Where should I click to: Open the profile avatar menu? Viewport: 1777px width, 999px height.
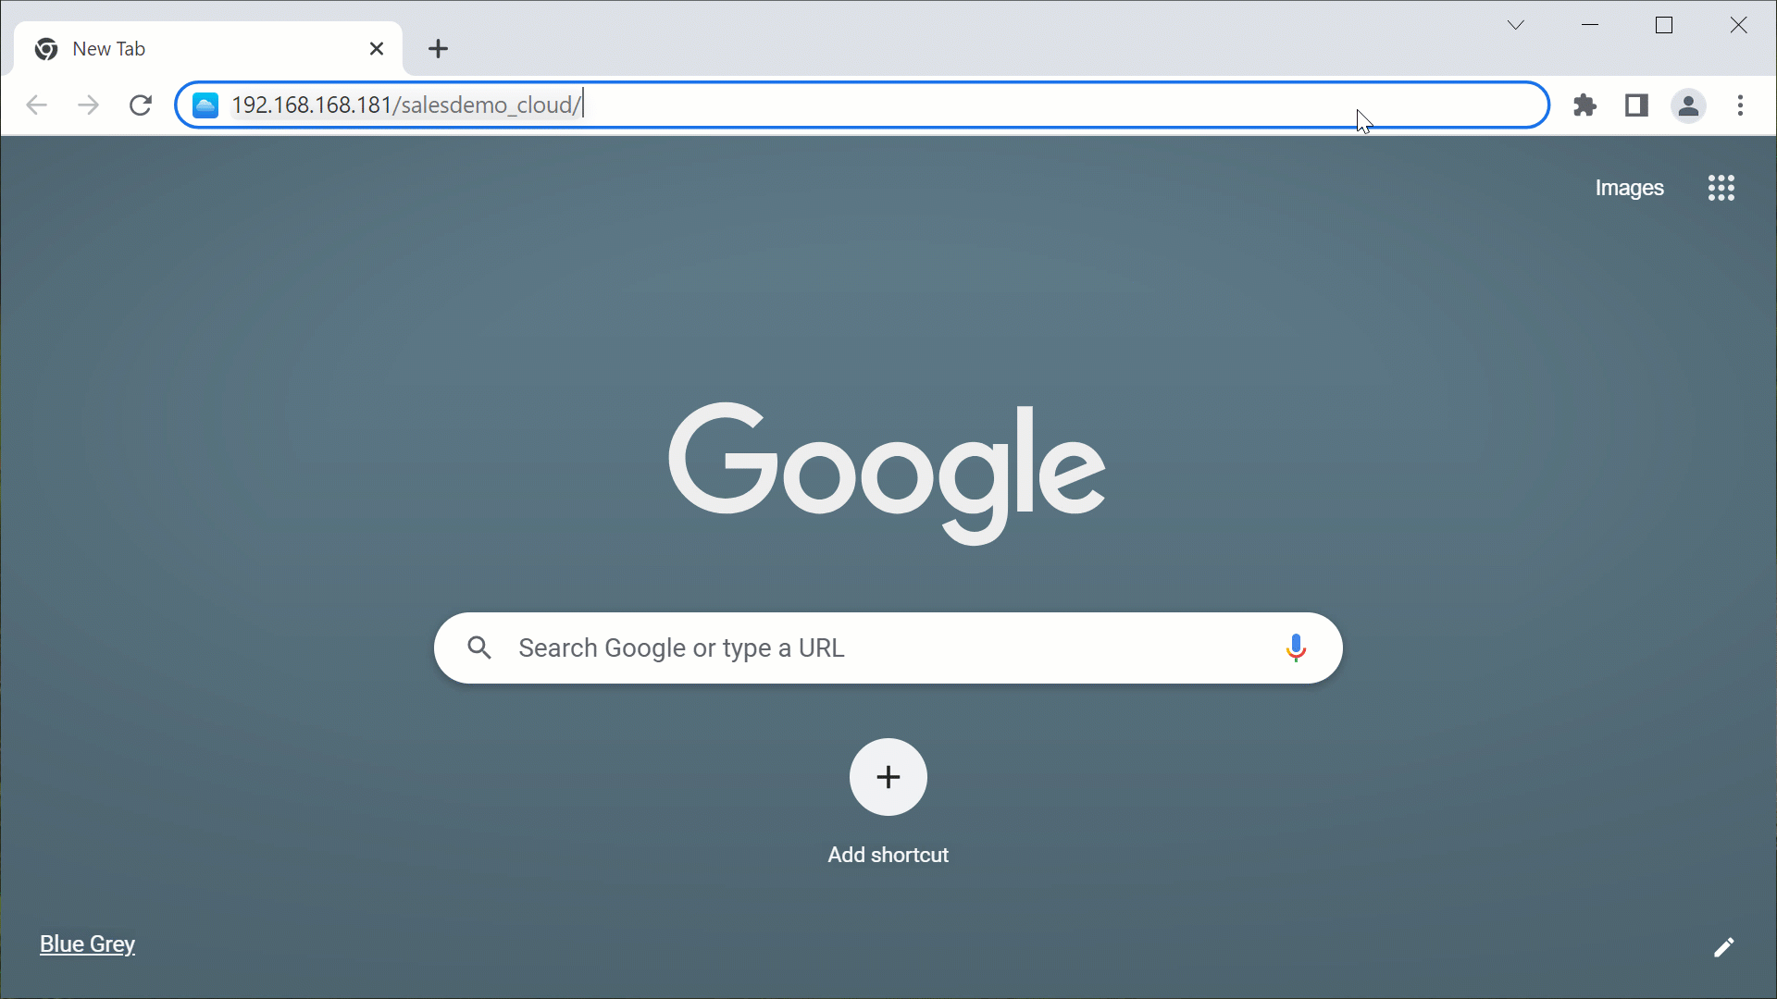[x=1688, y=105]
